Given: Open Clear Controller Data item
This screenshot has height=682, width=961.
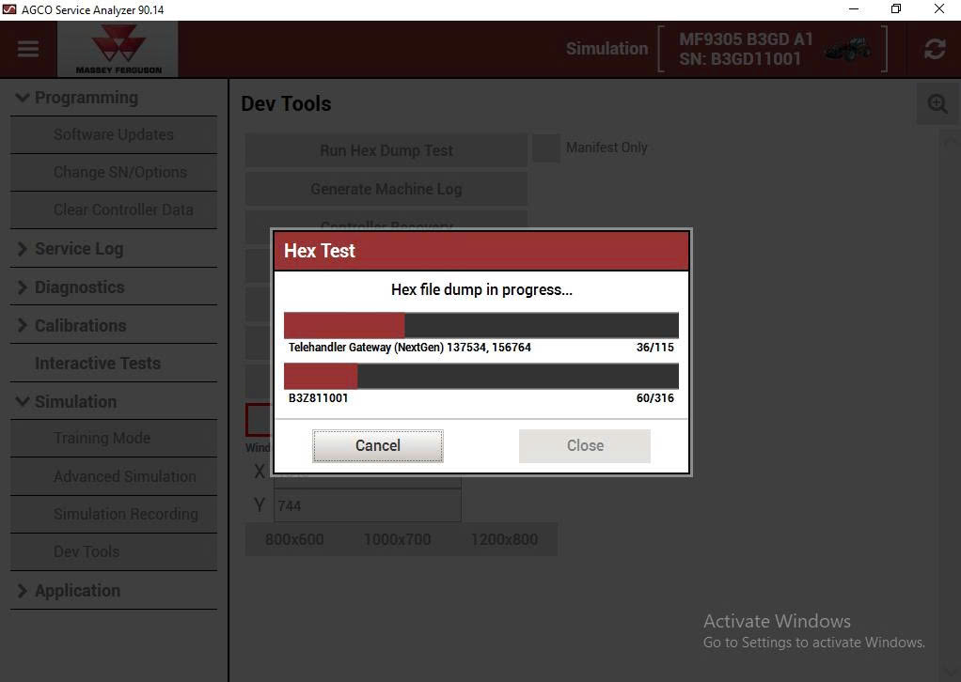Looking at the screenshot, I should coord(114,210).
